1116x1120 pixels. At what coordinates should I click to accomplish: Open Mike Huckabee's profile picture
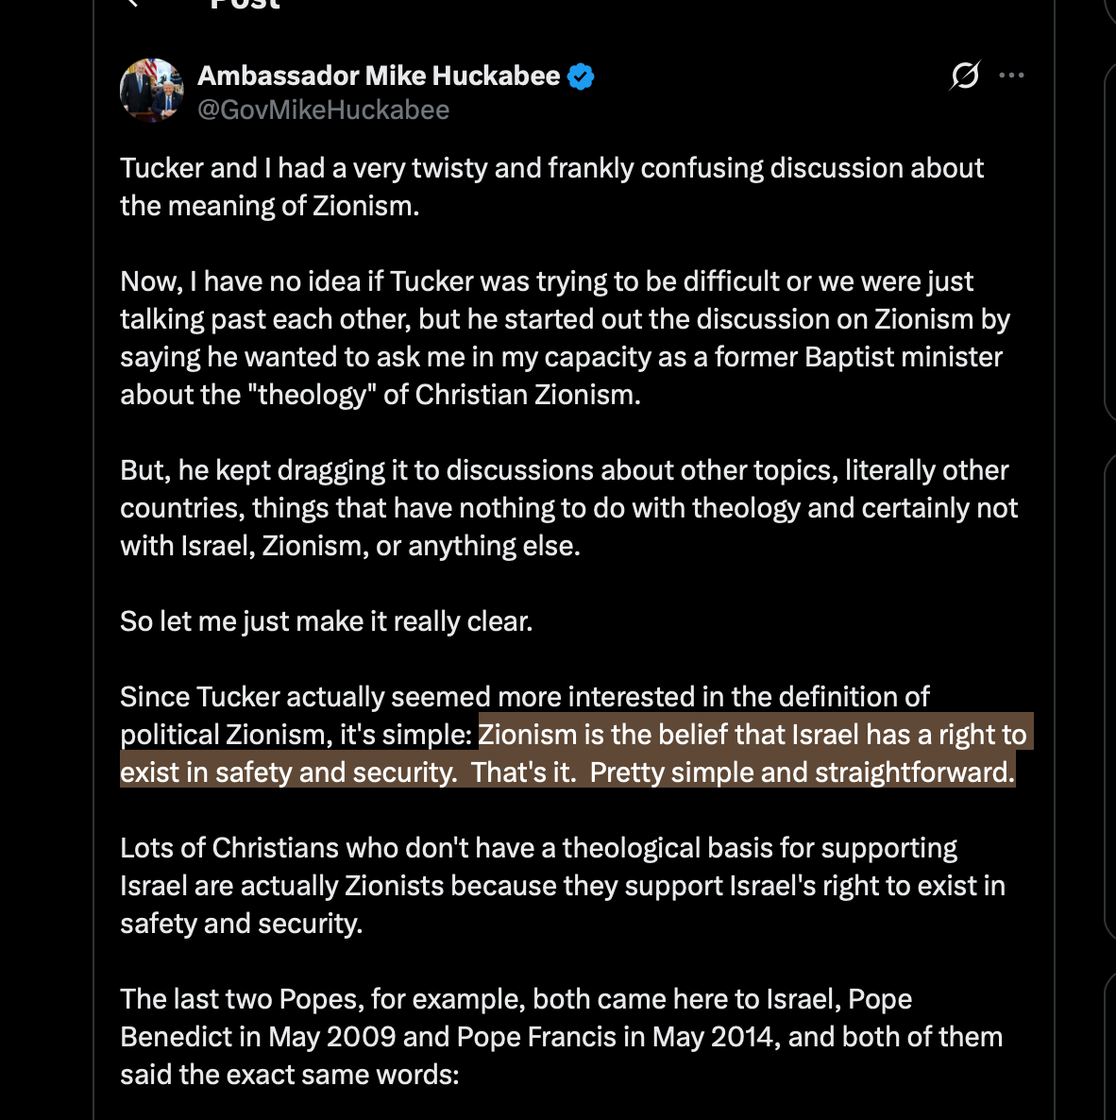coord(151,91)
